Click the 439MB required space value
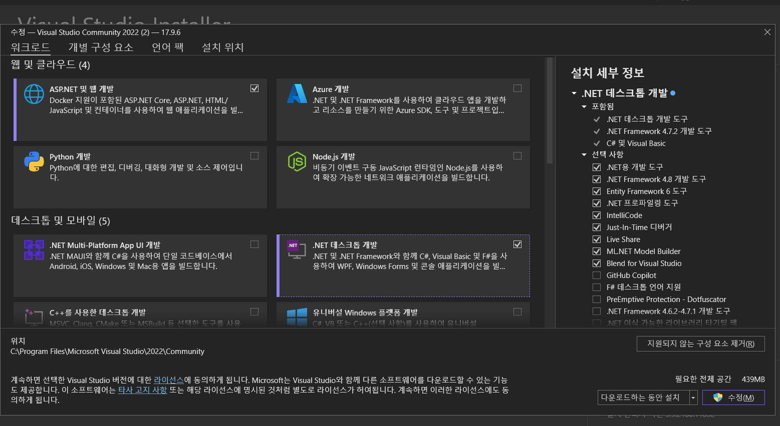The width and height of the screenshot is (780, 426). pyautogui.click(x=753, y=379)
